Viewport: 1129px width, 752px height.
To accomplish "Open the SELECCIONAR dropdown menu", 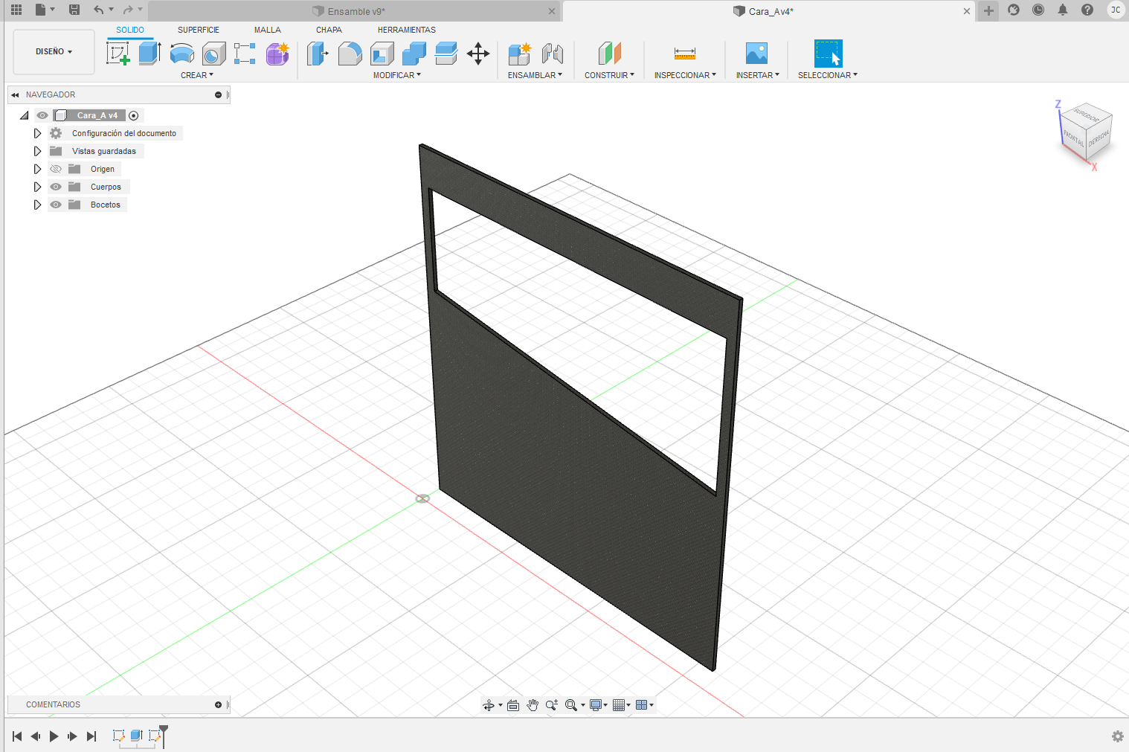I will (828, 75).
